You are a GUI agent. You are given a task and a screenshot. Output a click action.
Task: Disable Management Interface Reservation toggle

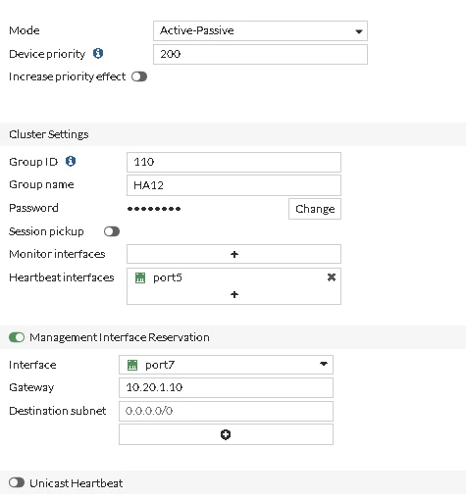point(17,337)
